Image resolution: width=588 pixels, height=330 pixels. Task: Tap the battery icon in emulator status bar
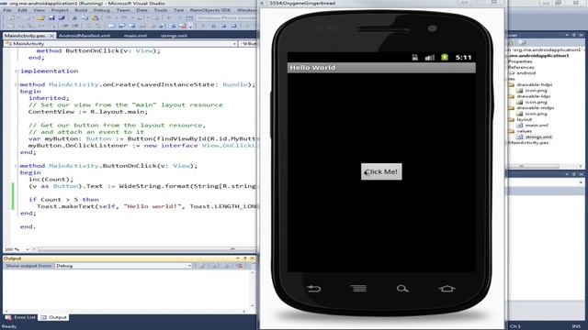coord(445,57)
